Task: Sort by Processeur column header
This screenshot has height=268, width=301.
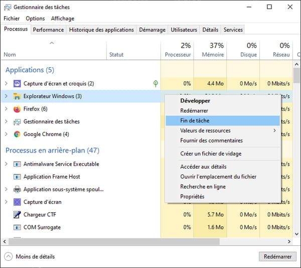Action: pos(177,50)
